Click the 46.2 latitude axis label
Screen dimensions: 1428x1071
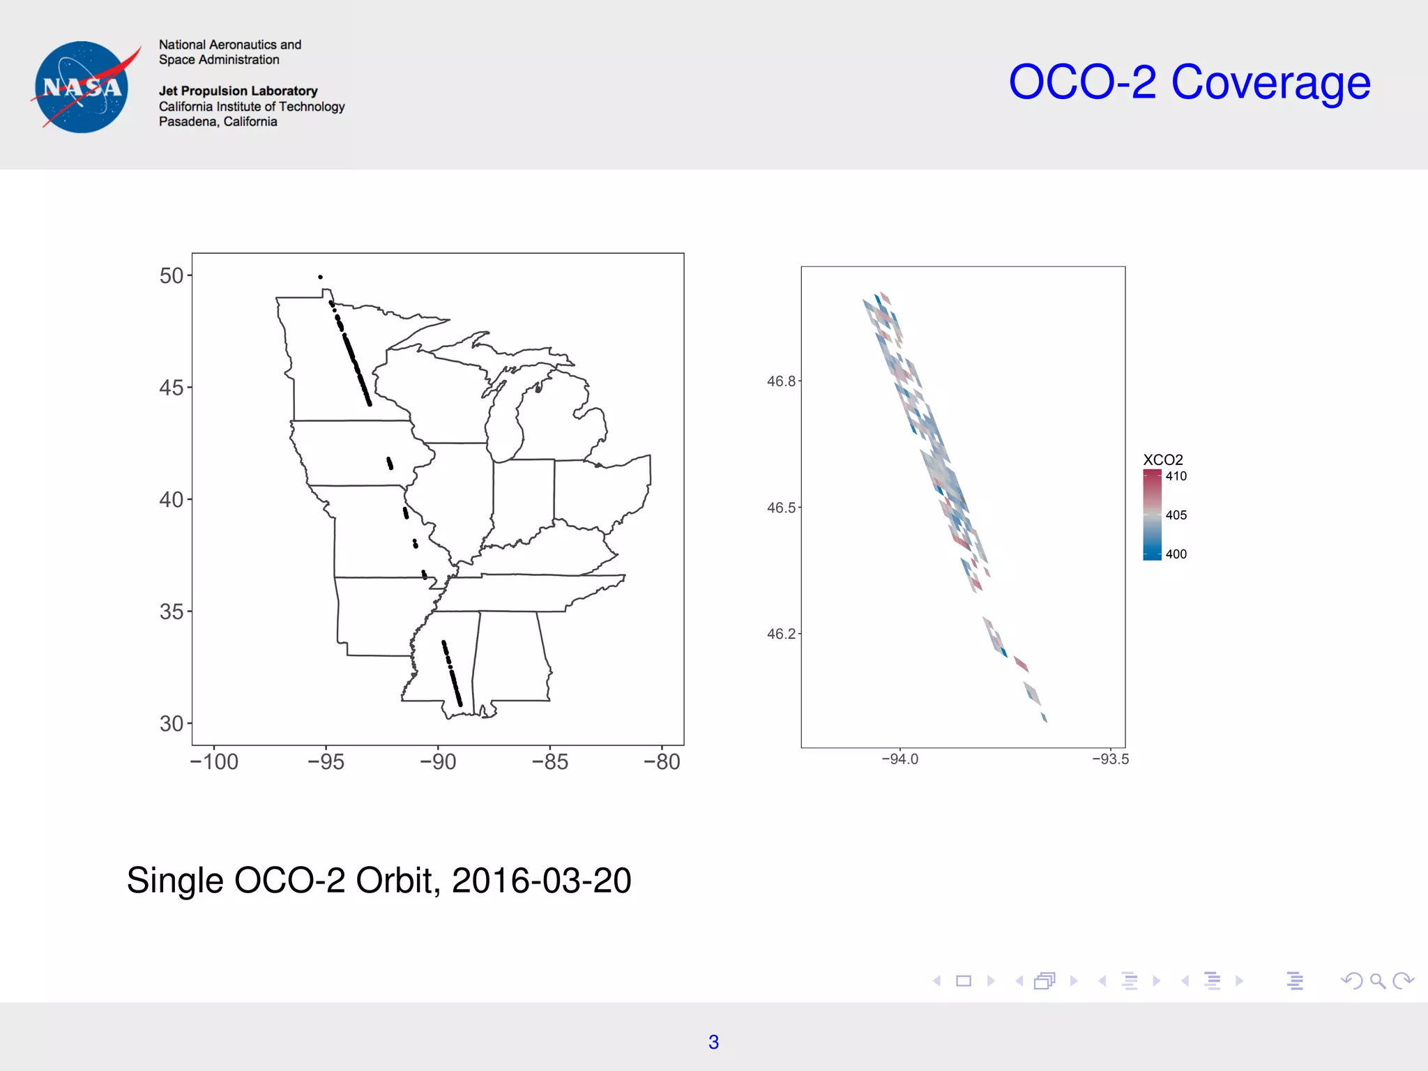[x=782, y=634]
